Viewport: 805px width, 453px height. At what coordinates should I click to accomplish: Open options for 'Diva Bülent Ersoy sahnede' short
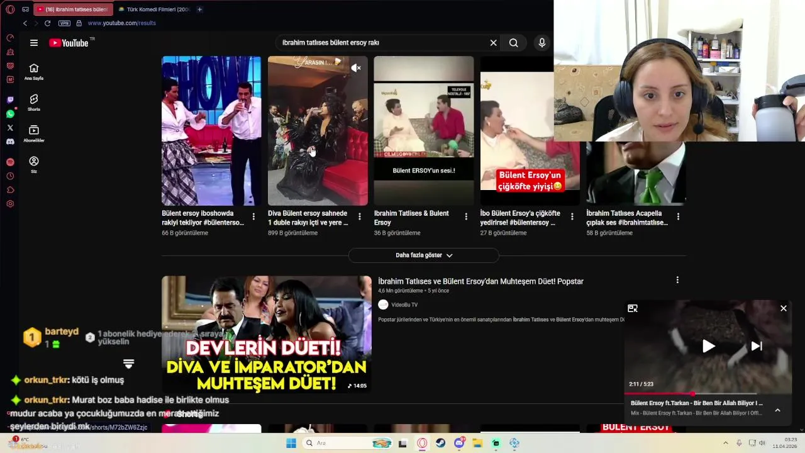(x=360, y=216)
